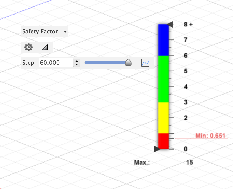Decrement the Step value with the down arrow

[77, 64]
